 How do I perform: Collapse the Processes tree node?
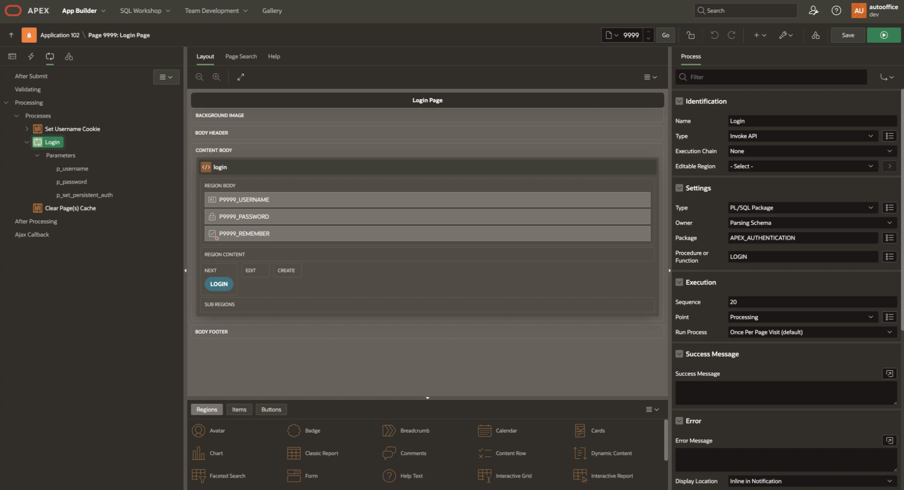pos(17,116)
